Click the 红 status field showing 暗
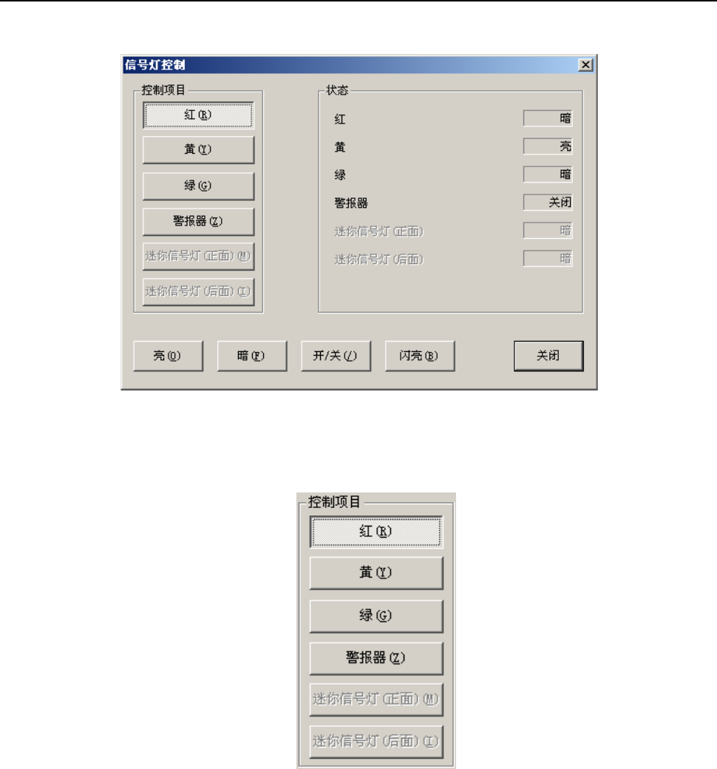Screen dimensions: 717x769 click(547, 118)
